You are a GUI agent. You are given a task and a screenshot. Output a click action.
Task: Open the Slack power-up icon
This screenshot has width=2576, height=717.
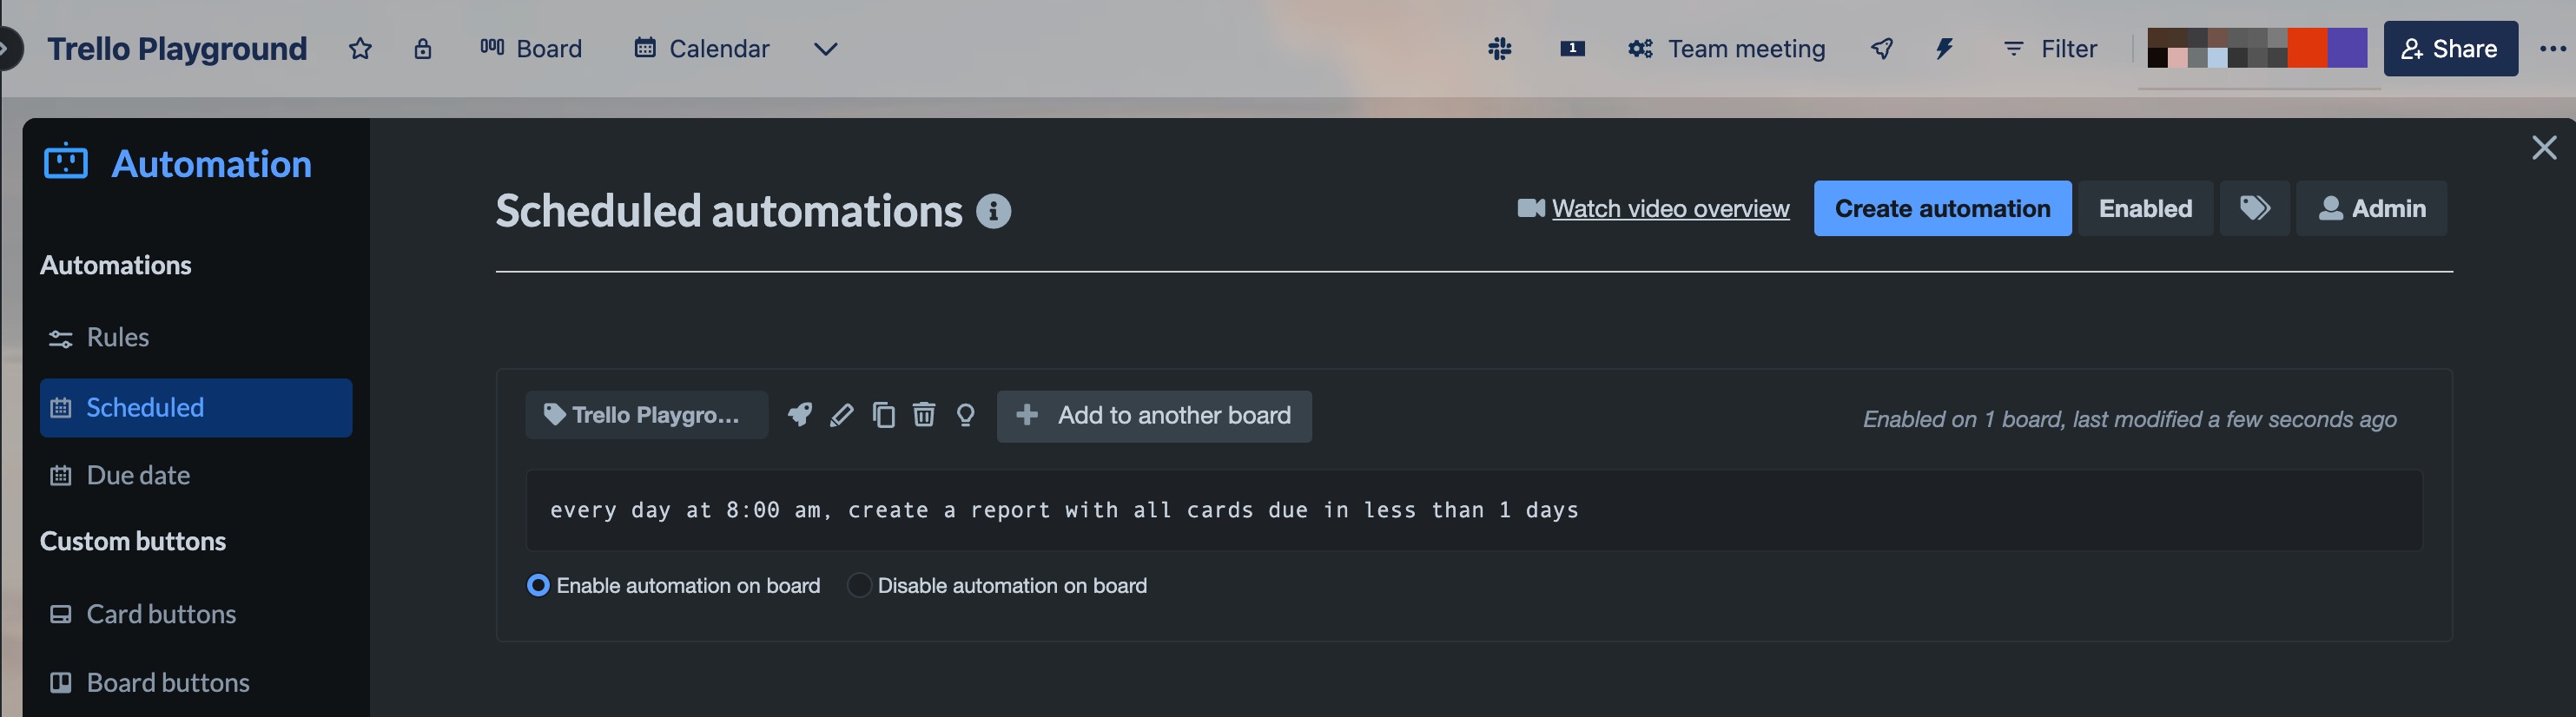coord(1499,48)
